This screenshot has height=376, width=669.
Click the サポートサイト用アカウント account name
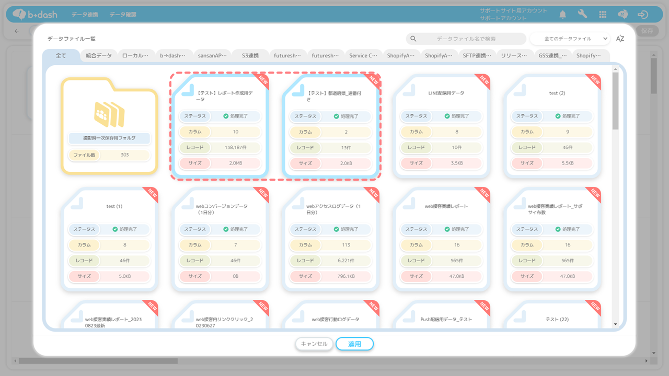pos(514,10)
